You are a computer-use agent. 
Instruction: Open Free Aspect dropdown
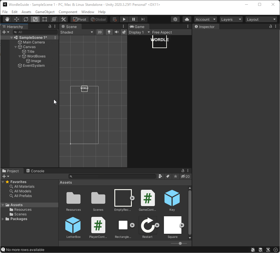tap(171, 32)
